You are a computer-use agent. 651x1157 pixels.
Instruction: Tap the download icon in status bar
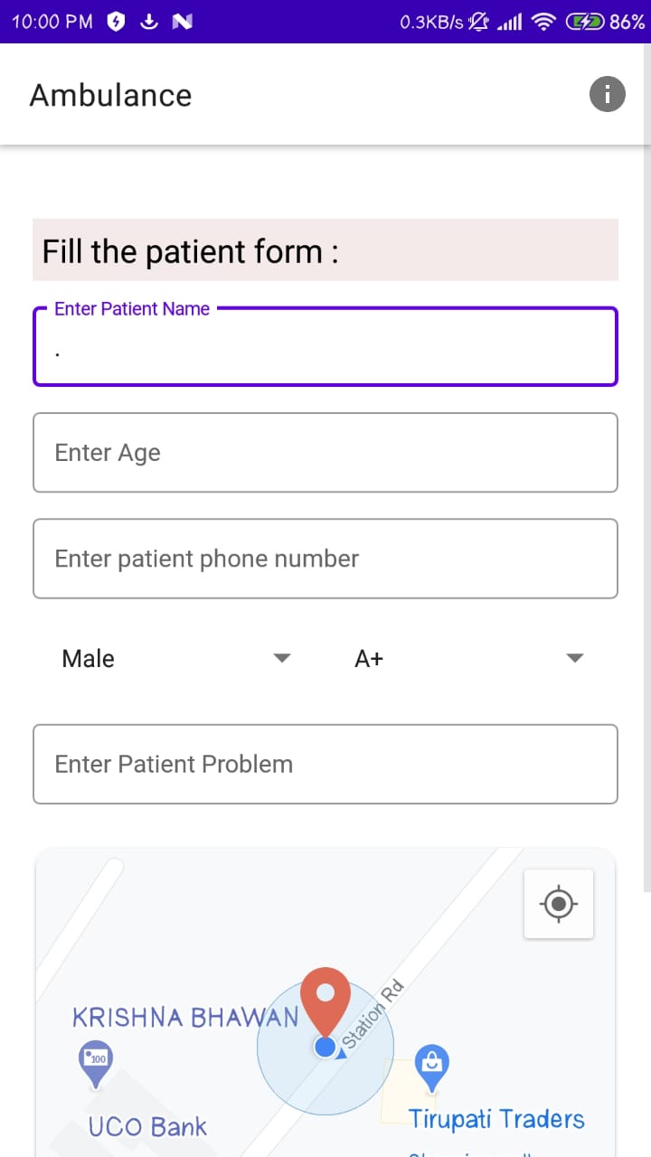pyautogui.click(x=149, y=22)
